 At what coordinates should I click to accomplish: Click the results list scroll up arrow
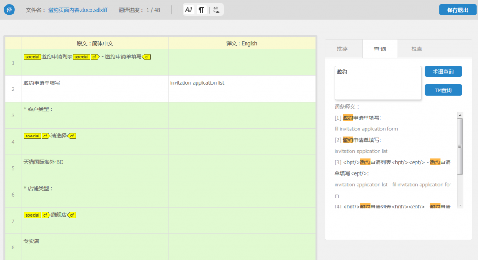tap(460, 115)
